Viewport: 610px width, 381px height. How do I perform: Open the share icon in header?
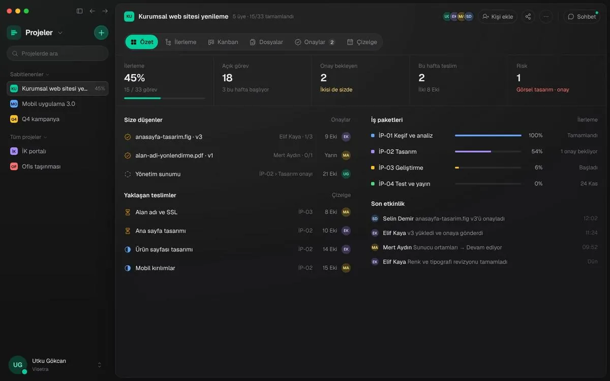tap(528, 16)
